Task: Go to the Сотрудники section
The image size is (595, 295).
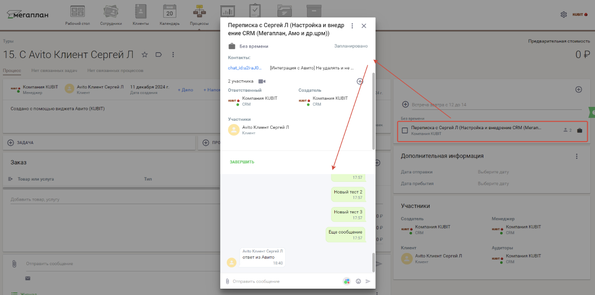Action: pos(111,15)
